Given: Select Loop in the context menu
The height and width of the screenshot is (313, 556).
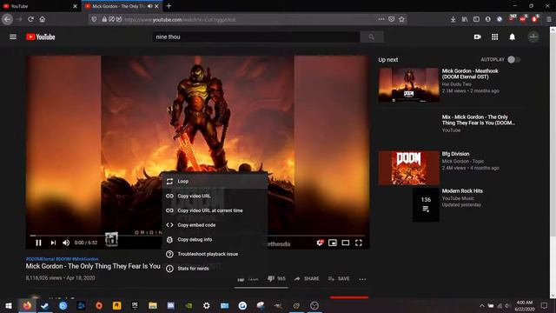Looking at the screenshot, I should pos(215,182).
